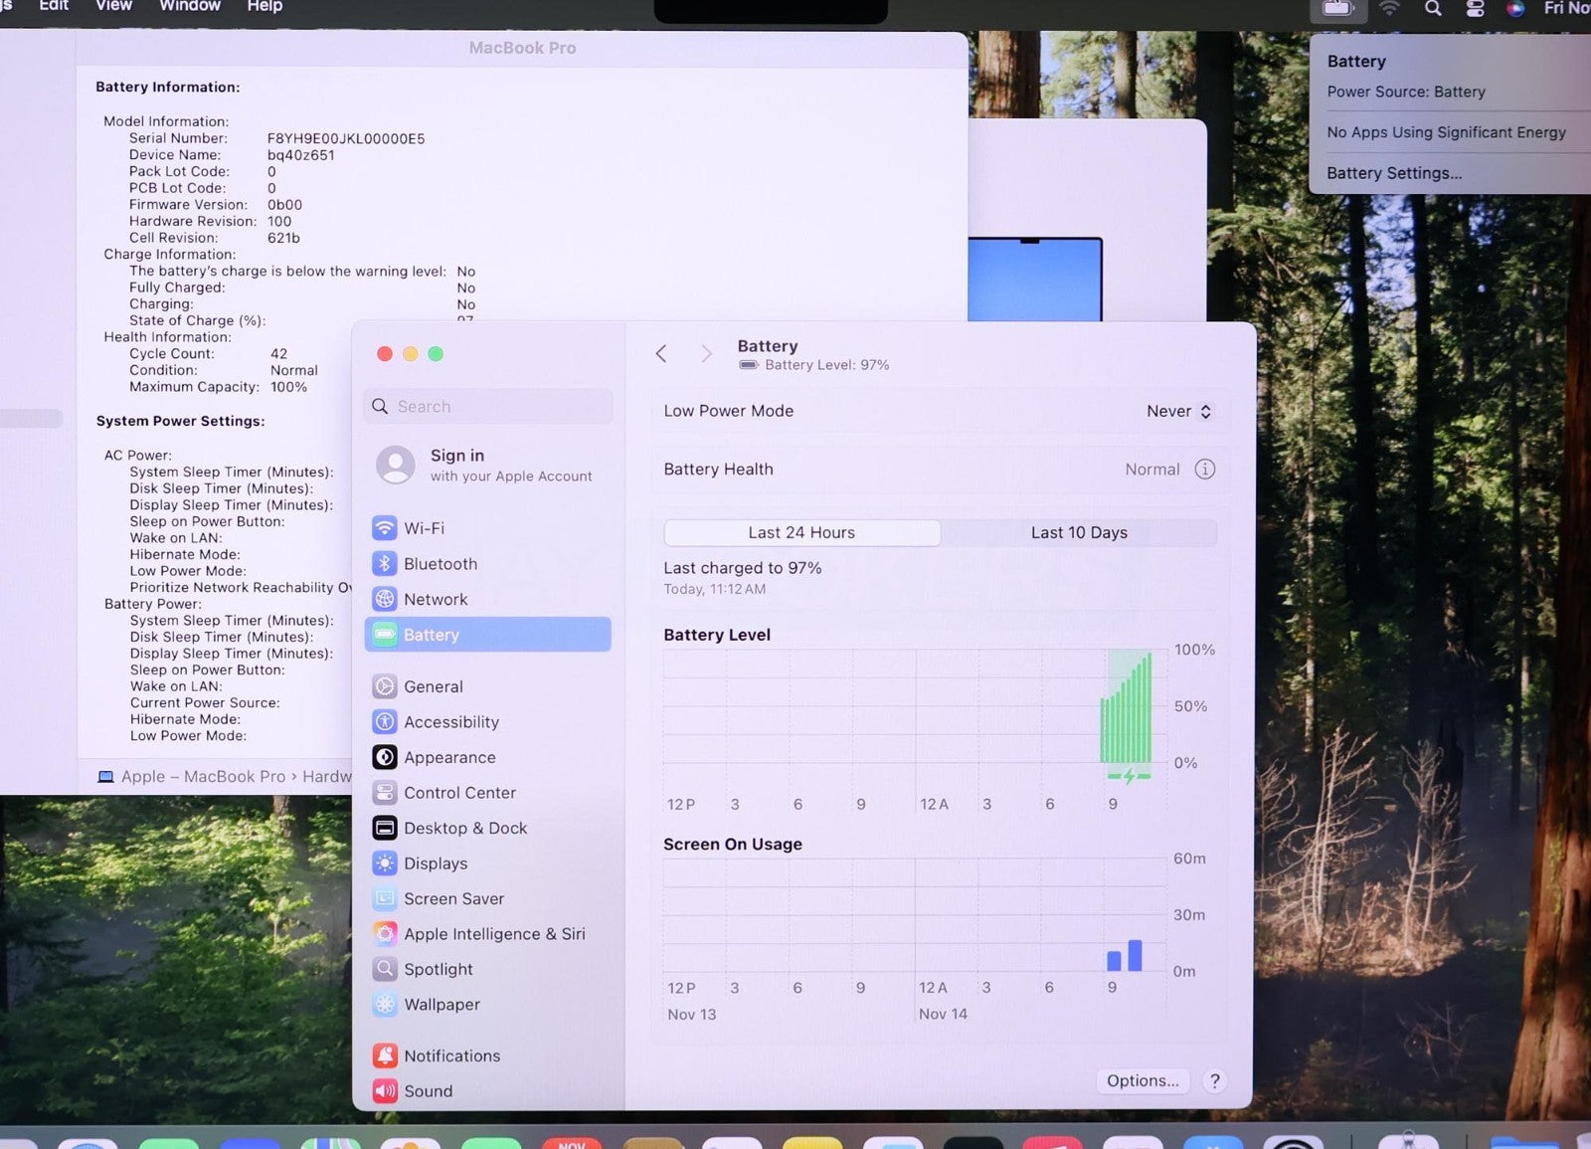The height and width of the screenshot is (1149, 1591).
Task: Click the Control Center sidebar item
Action: pos(458,793)
